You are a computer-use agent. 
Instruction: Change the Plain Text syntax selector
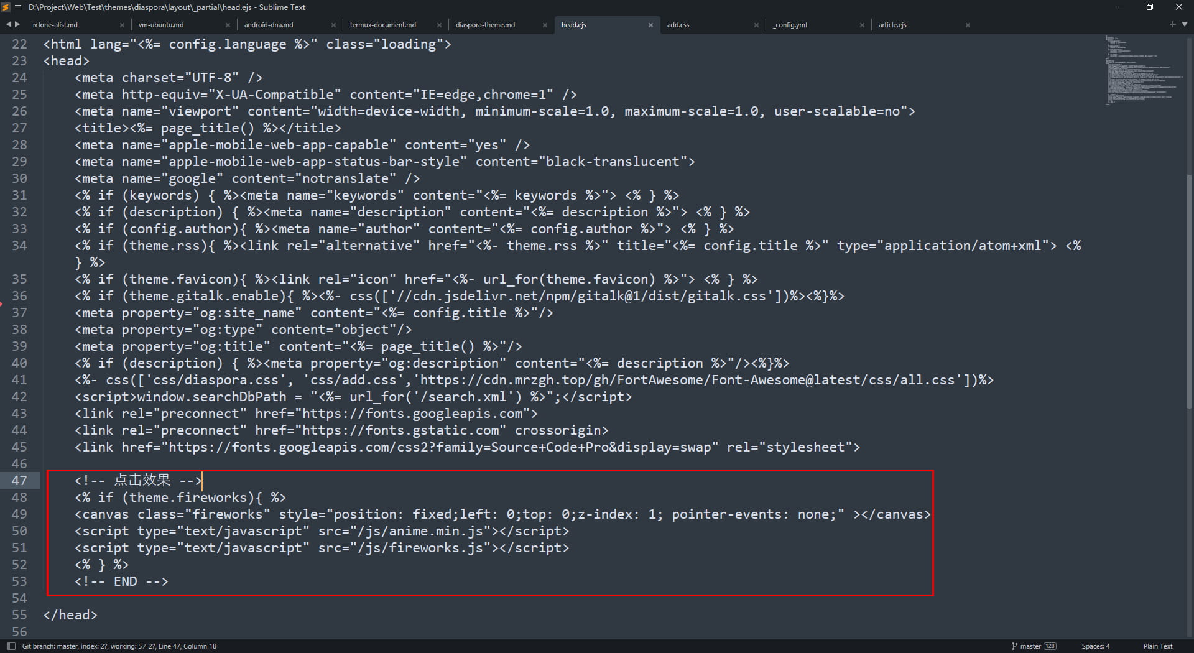[x=1157, y=646]
